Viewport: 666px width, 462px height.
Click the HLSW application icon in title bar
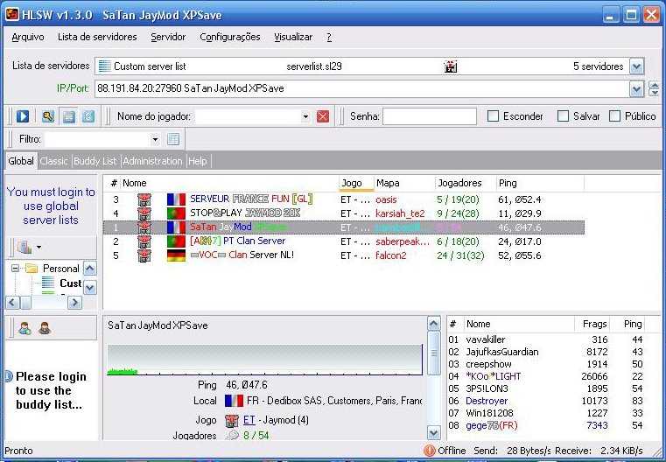(x=12, y=15)
